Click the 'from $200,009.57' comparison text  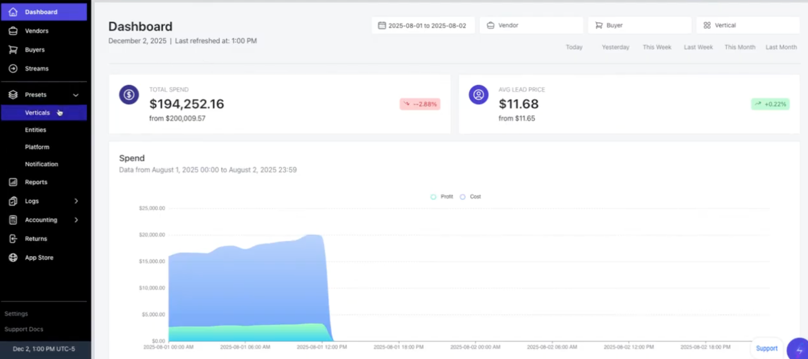point(177,119)
